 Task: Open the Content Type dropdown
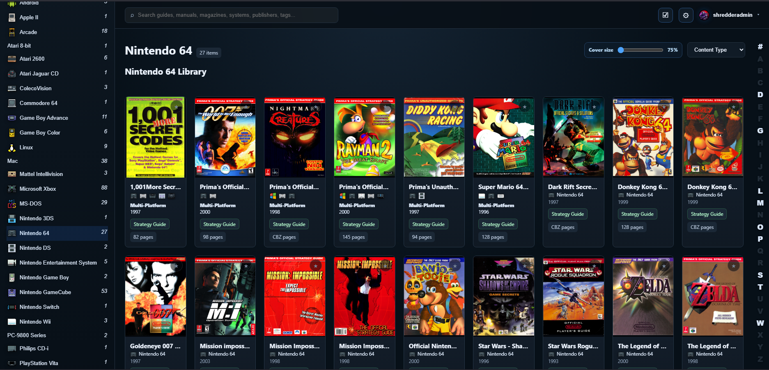[716, 50]
